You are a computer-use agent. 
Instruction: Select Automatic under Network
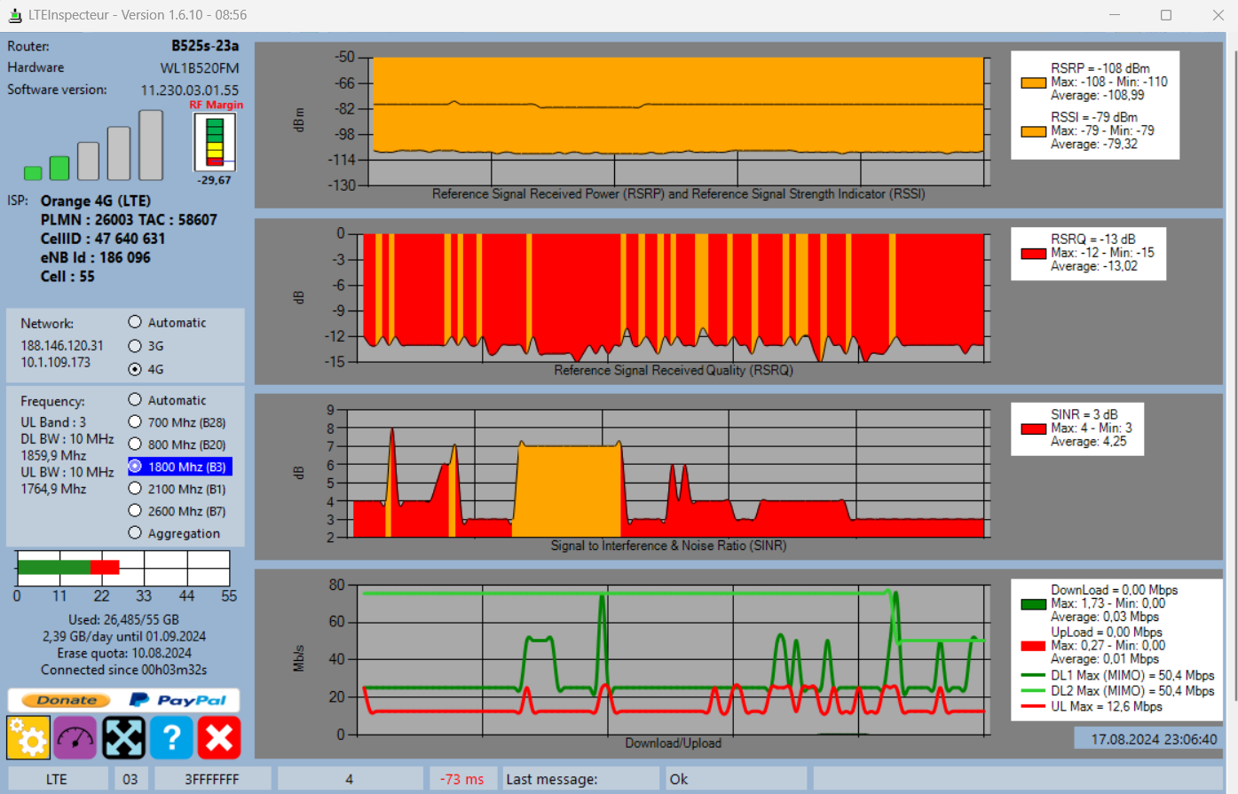(167, 323)
